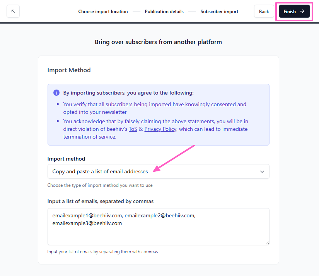
Task: Click the info icon in agreement notice
Action: point(56,93)
